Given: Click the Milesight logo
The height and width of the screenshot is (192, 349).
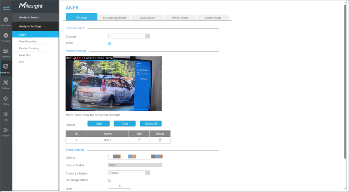Looking at the screenshot, I should (x=31, y=6).
